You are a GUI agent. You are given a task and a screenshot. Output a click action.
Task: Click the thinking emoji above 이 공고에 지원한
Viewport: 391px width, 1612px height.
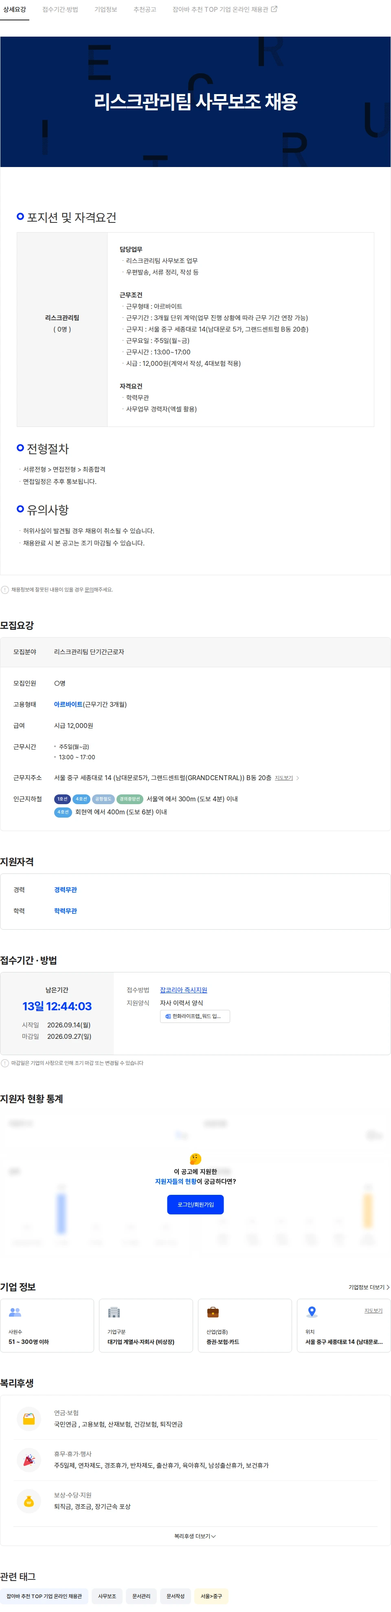pyautogui.click(x=195, y=1159)
